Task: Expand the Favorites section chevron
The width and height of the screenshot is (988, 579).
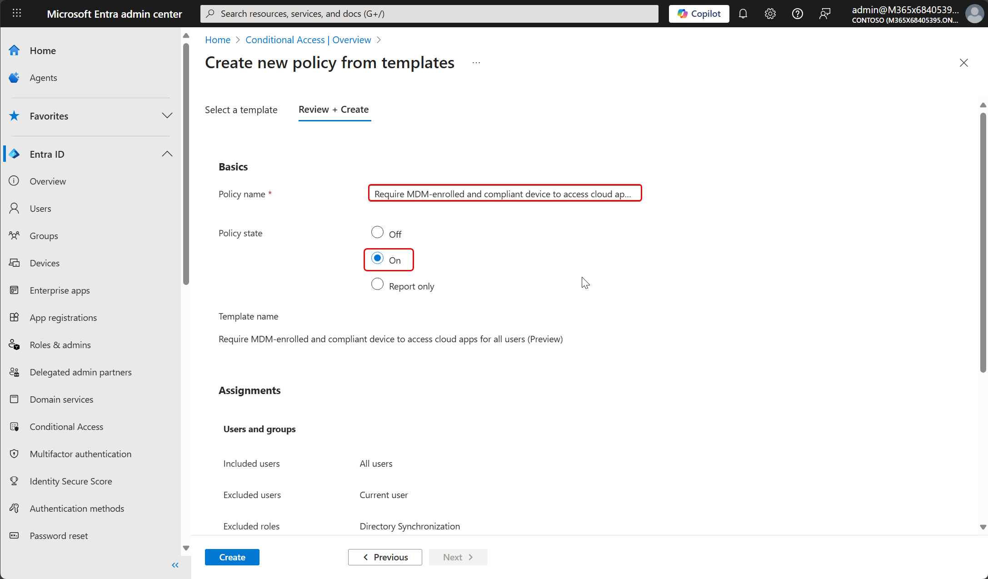Action: coord(167,115)
